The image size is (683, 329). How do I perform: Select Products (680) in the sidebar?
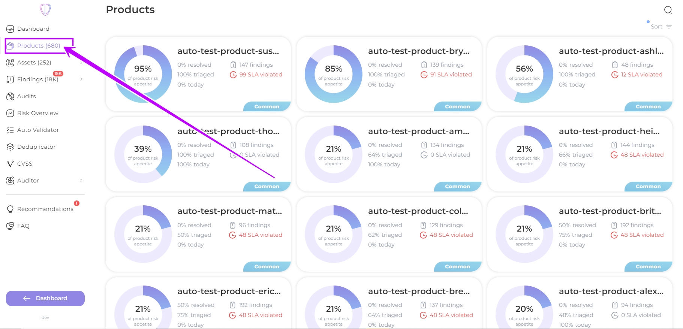(39, 46)
